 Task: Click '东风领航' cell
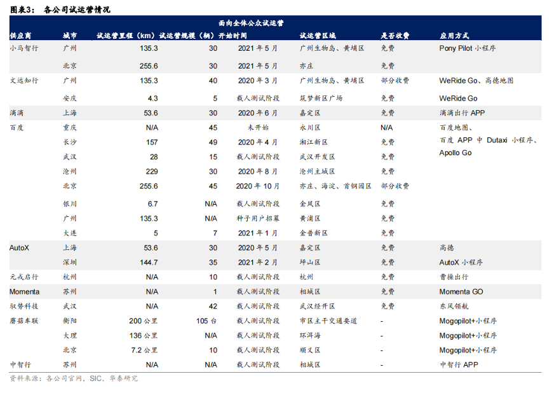coord(454,307)
